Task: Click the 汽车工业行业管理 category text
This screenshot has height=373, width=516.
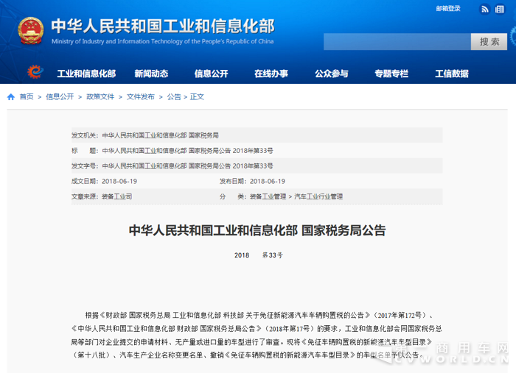Action: 318,196
